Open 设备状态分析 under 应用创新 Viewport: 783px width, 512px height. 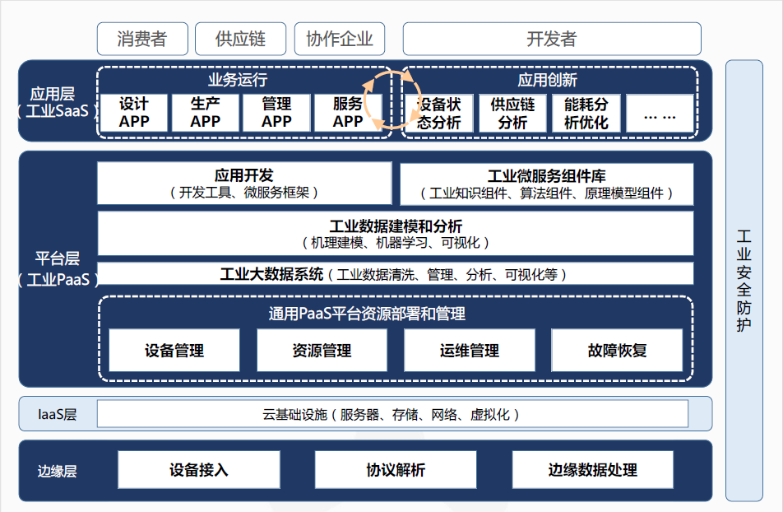pos(438,114)
